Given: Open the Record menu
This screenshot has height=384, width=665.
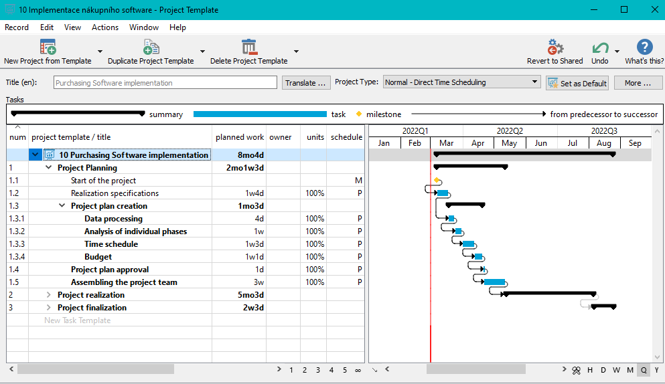Looking at the screenshot, I should (17, 27).
